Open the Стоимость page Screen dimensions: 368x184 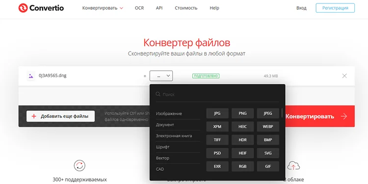[186, 8]
